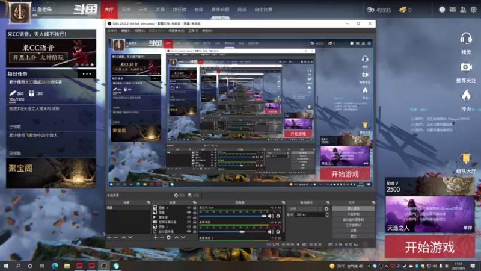Screen dimensions: 481x271
Task: Click the 传火 flame icon
Action: 466,96
